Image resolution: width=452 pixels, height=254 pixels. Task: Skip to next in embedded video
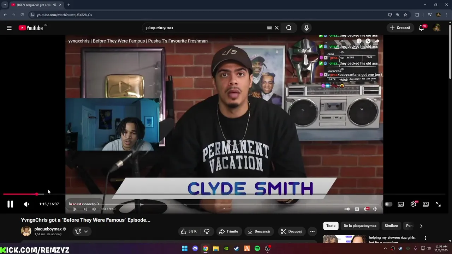85,209
